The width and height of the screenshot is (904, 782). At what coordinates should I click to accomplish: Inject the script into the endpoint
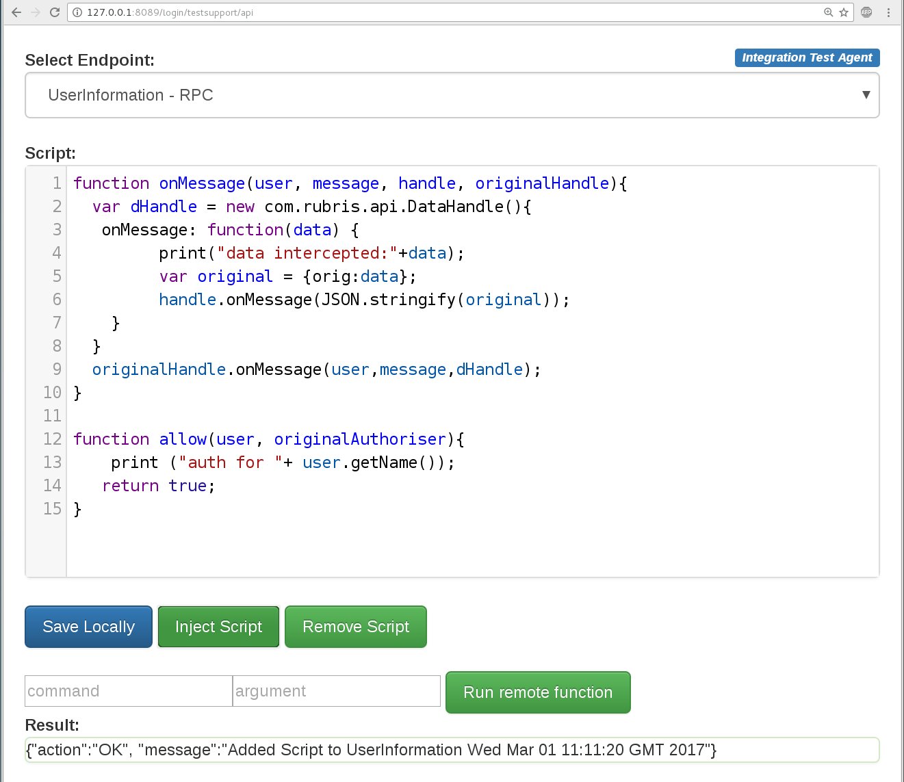pos(218,627)
